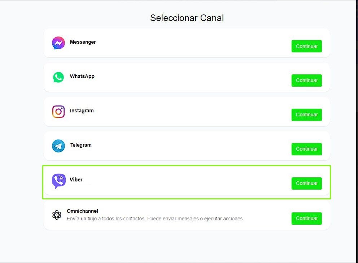The height and width of the screenshot is (263, 358).
Task: Select the Omnichannel title text
Action: pos(82,211)
